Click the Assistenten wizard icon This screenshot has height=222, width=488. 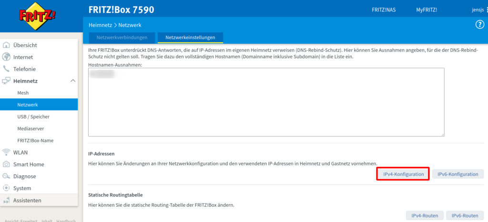[x=6, y=201]
